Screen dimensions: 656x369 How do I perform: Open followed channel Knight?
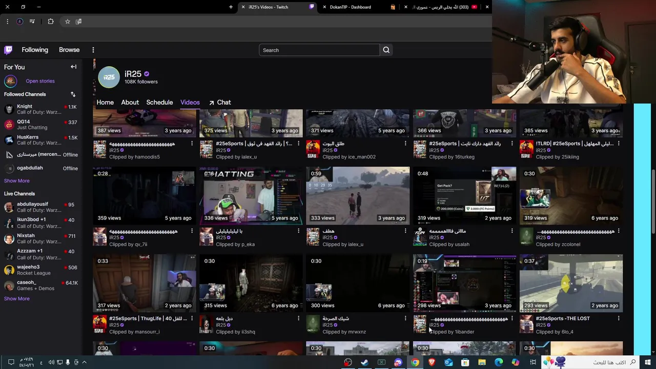point(41,109)
